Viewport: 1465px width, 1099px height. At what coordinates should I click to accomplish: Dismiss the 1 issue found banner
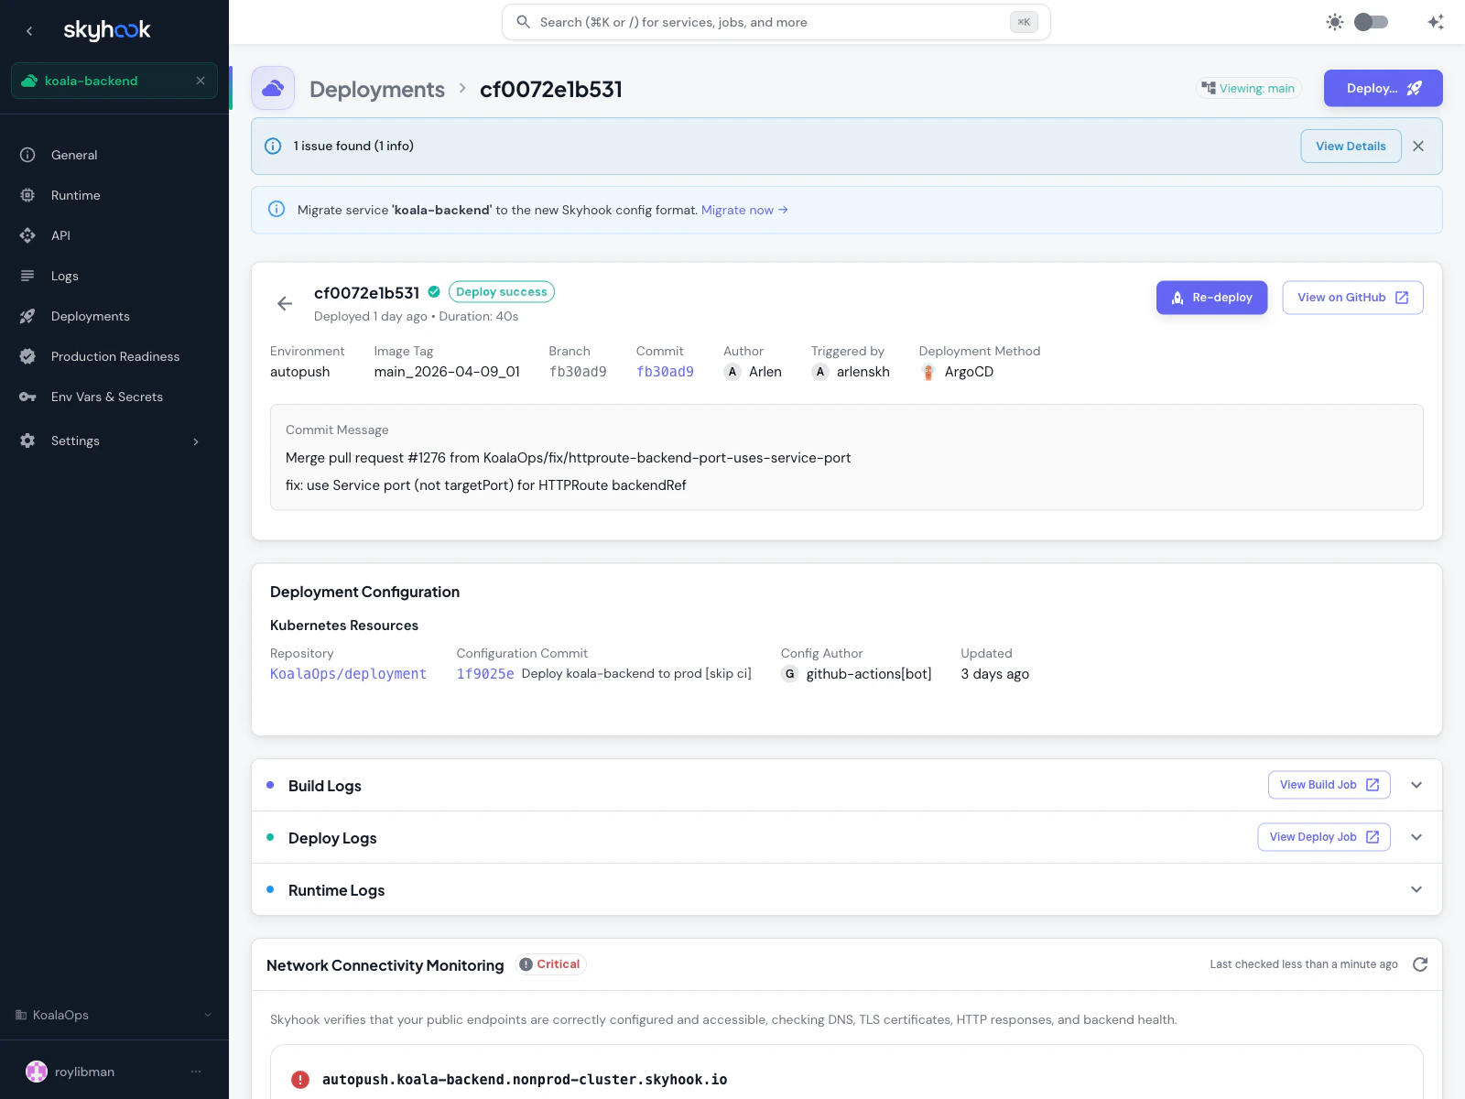click(1418, 146)
